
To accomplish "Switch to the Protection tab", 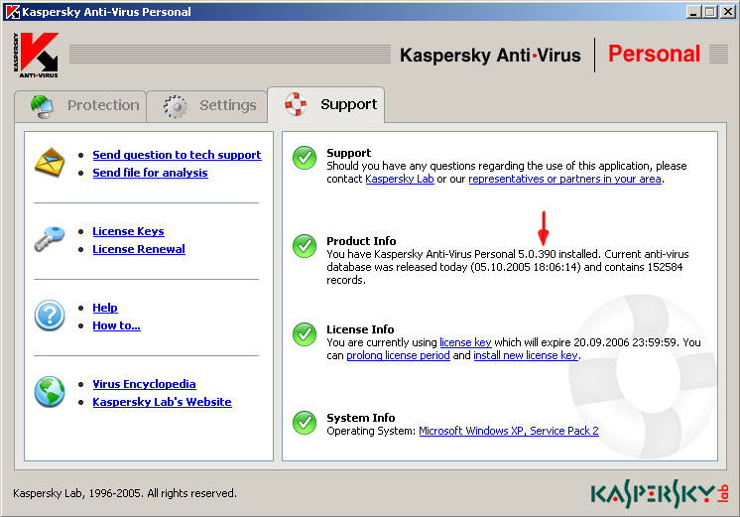I will [x=80, y=106].
